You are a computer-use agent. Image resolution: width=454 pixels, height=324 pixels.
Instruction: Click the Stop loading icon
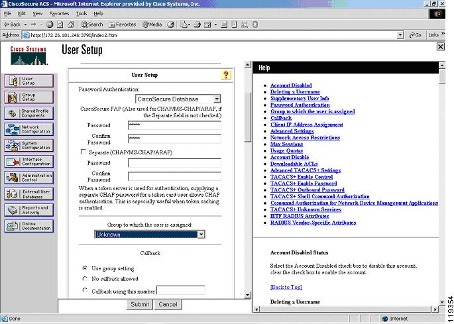point(50,25)
